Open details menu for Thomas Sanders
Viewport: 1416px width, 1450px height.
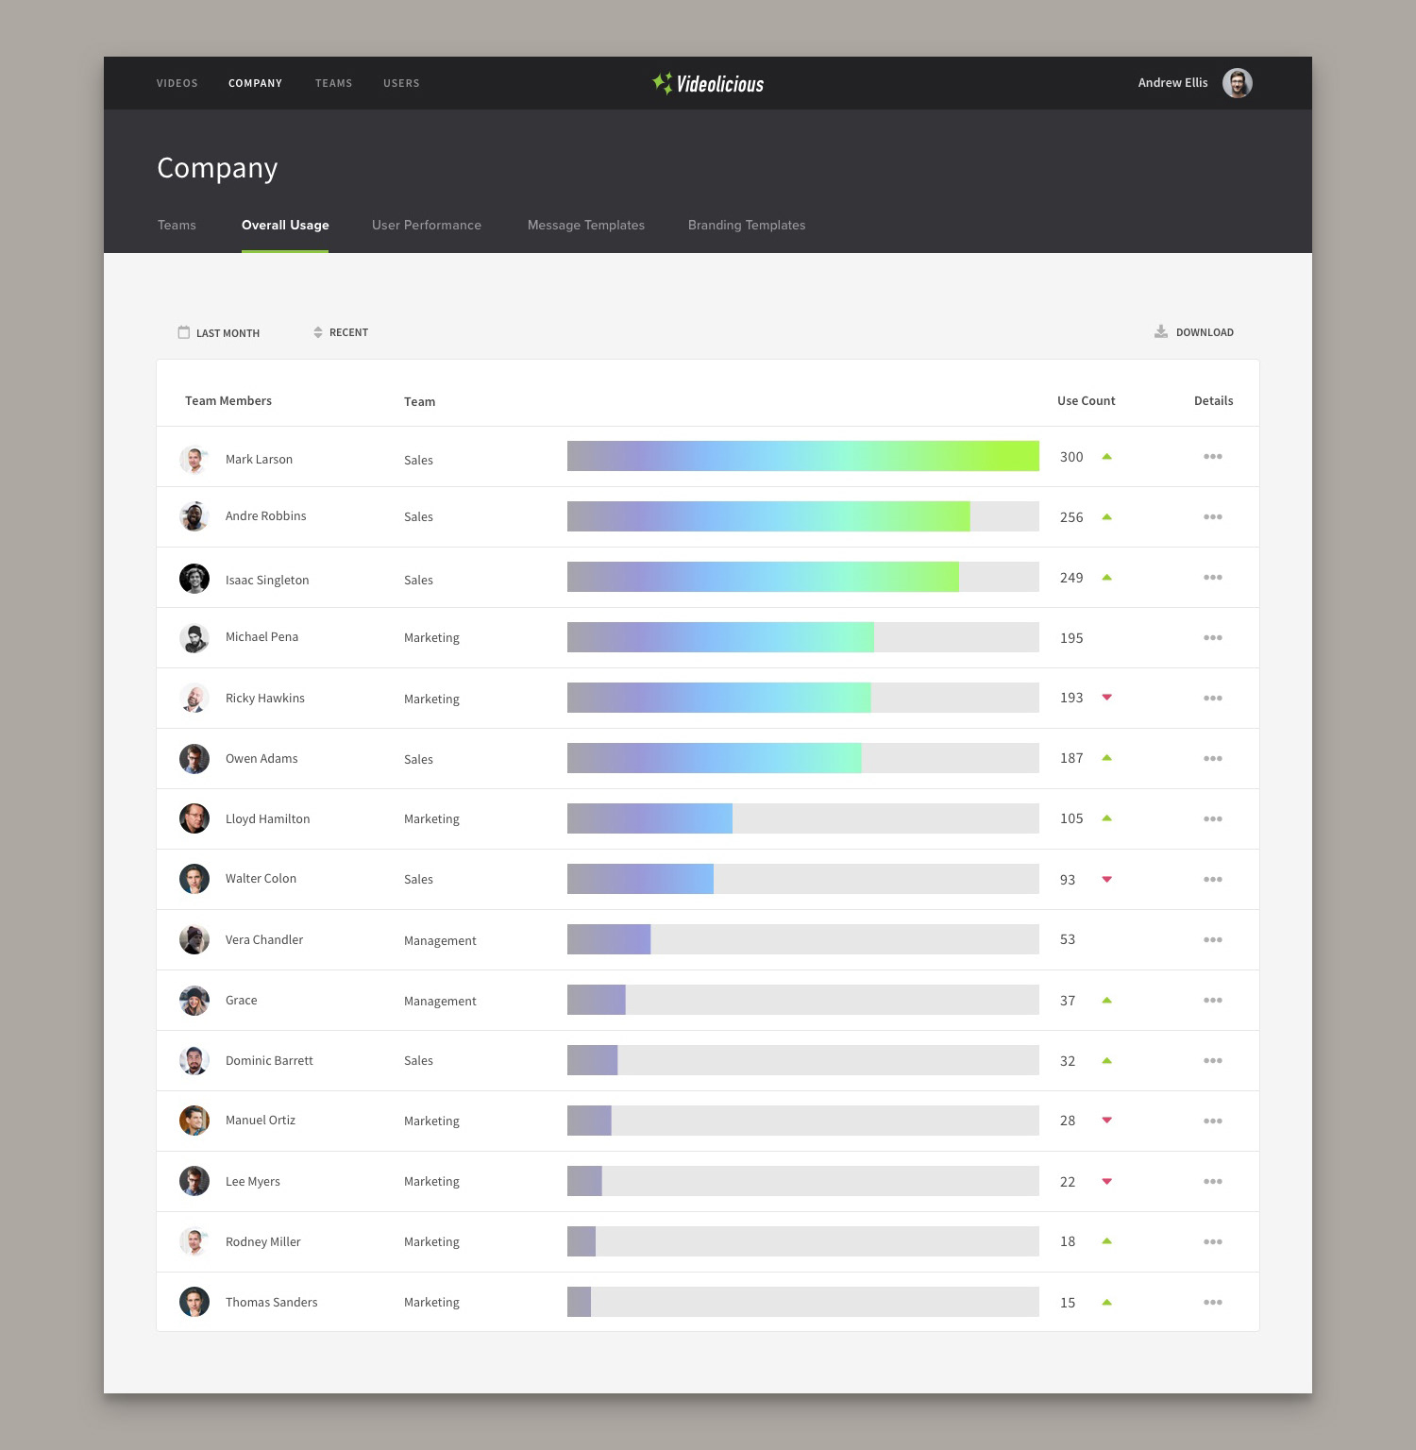1213,1303
